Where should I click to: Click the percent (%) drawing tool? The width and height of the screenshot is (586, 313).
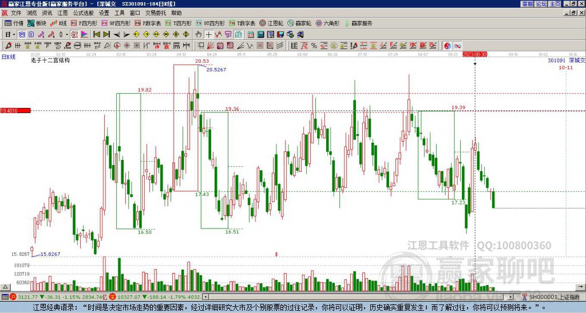[314, 46]
